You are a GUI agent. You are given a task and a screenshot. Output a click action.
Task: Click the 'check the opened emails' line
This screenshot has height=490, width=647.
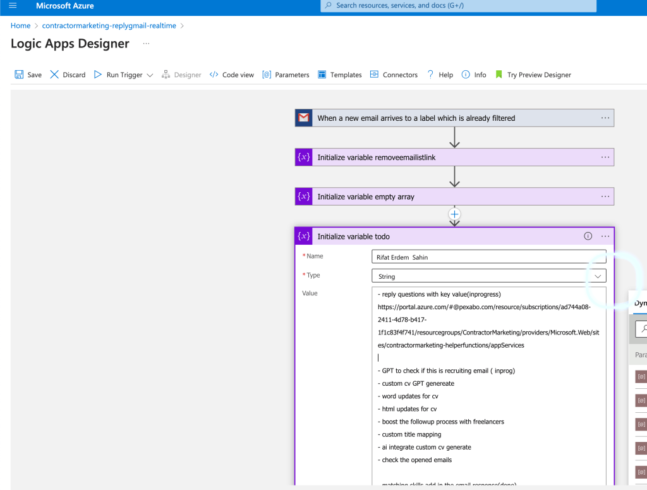pyautogui.click(x=414, y=460)
